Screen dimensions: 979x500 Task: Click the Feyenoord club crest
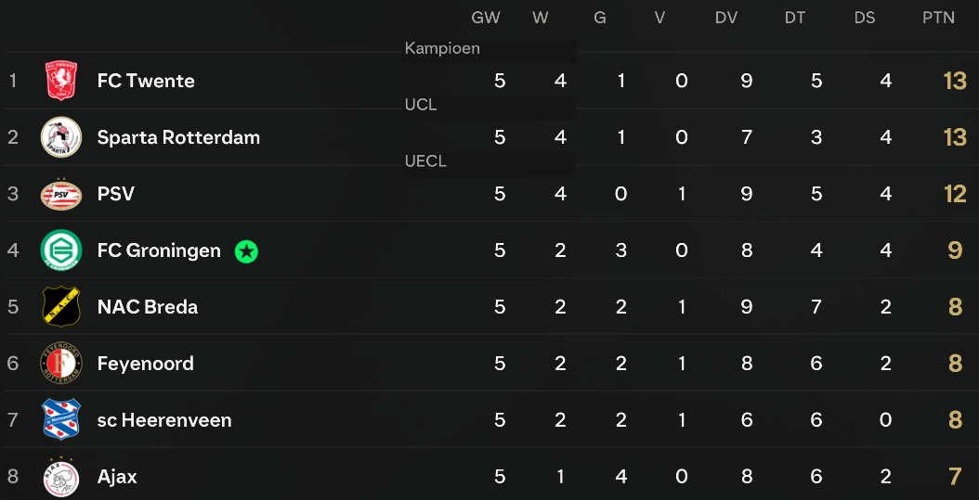click(x=61, y=364)
